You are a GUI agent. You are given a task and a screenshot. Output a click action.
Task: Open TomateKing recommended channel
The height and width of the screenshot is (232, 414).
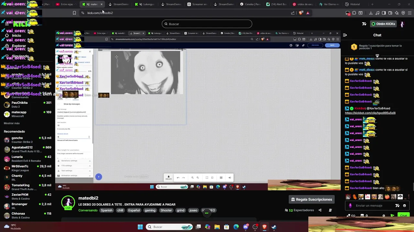point(27,187)
